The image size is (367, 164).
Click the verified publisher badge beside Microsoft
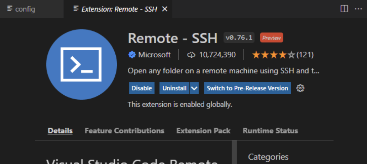tap(132, 55)
